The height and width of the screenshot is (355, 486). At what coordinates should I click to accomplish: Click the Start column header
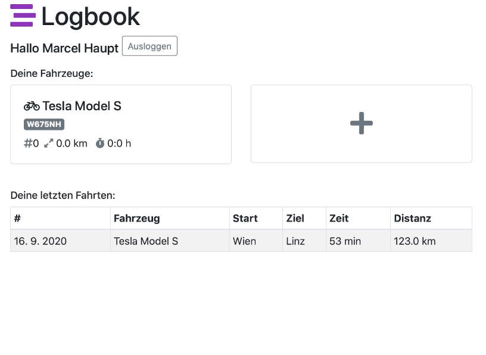click(x=245, y=219)
